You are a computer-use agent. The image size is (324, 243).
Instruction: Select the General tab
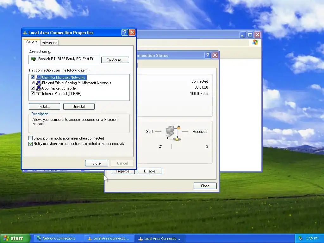tap(32, 42)
